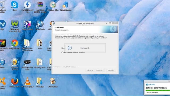
Task: Open the VLC media player shortcut
Action: pos(27,81)
